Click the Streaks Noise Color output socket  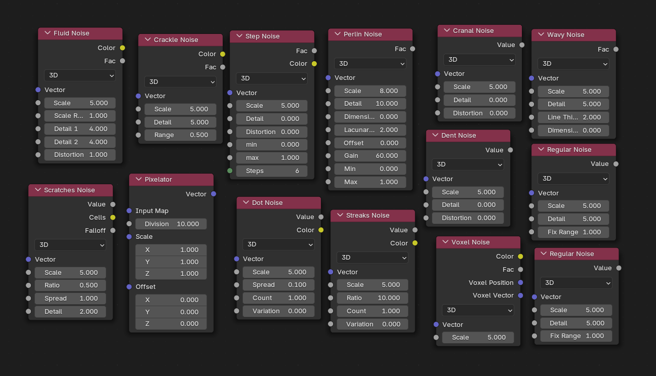pyautogui.click(x=415, y=243)
